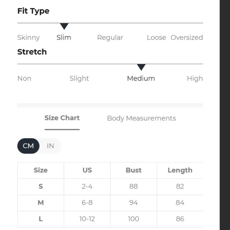Select the Slim fit label
The width and height of the screenshot is (230, 230).
(64, 38)
